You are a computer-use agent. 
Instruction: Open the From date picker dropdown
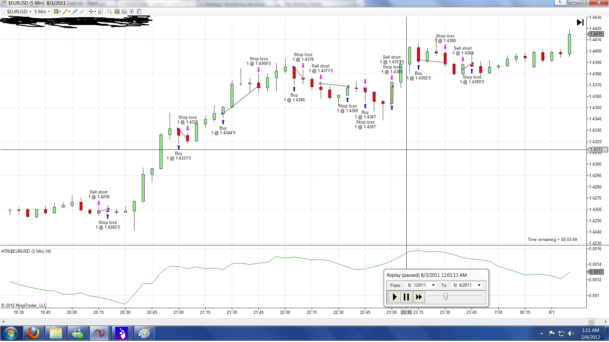[x=433, y=285]
